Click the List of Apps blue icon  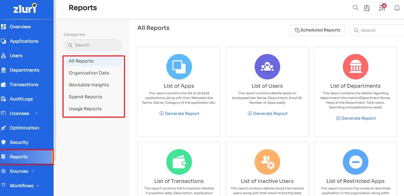tap(179, 67)
